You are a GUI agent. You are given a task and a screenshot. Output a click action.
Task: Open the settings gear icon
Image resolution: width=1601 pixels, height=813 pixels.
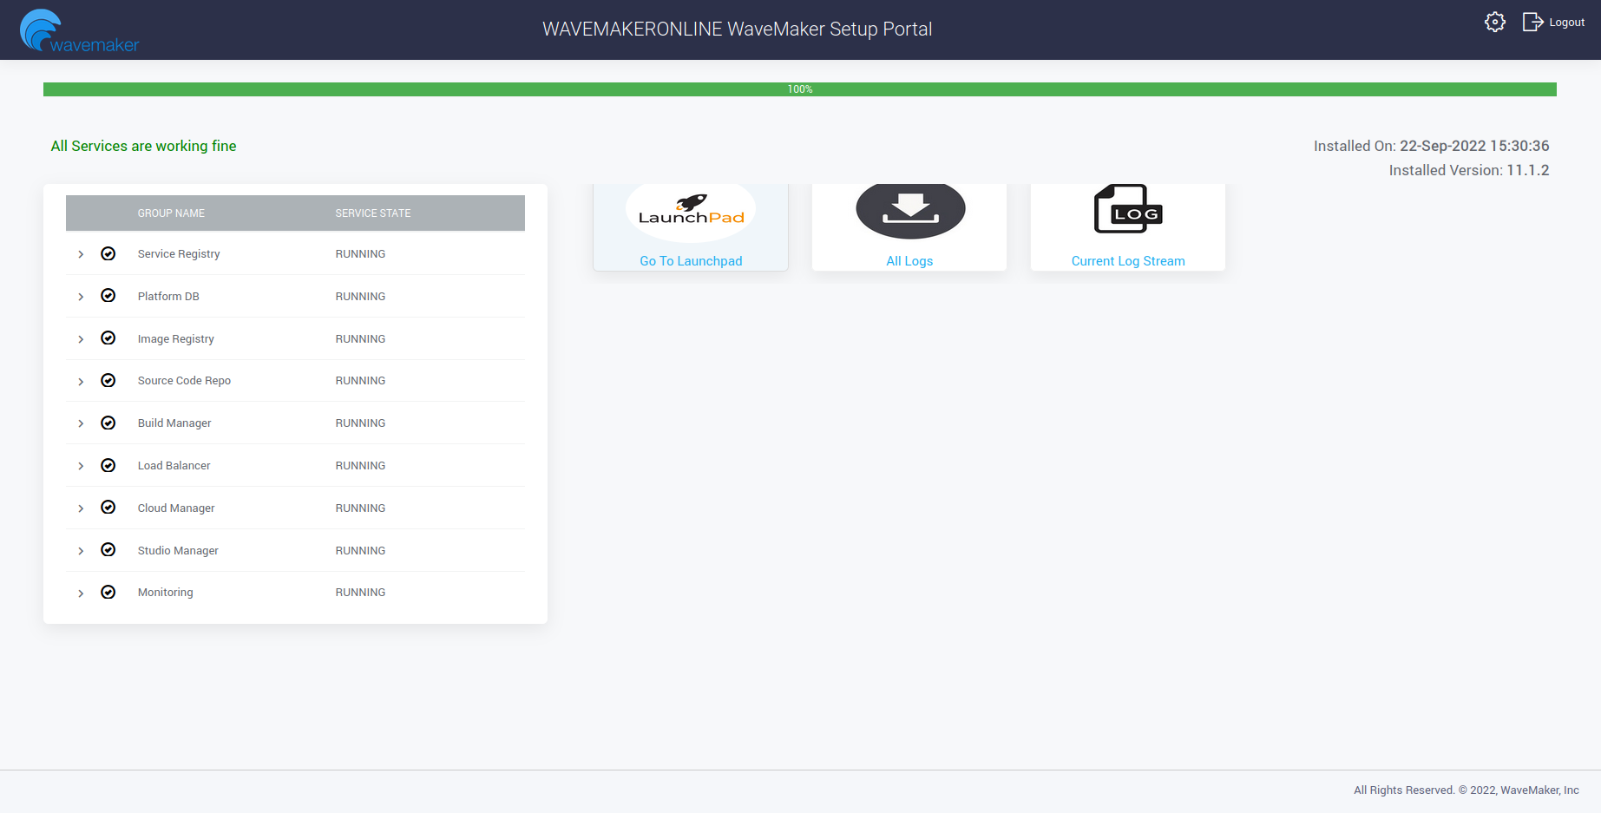tap(1494, 23)
